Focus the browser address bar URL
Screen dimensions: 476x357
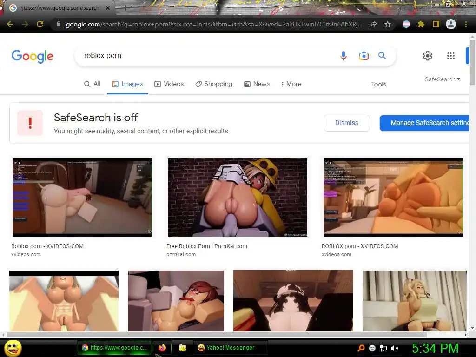[214, 24]
